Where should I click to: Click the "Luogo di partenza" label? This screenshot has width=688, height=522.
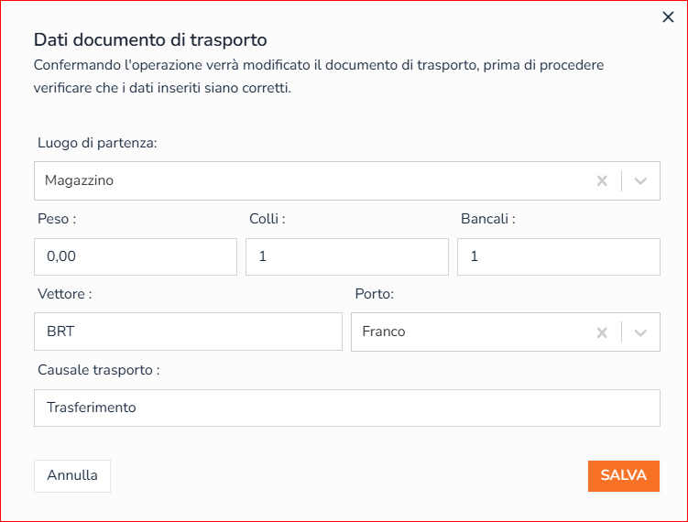(97, 143)
